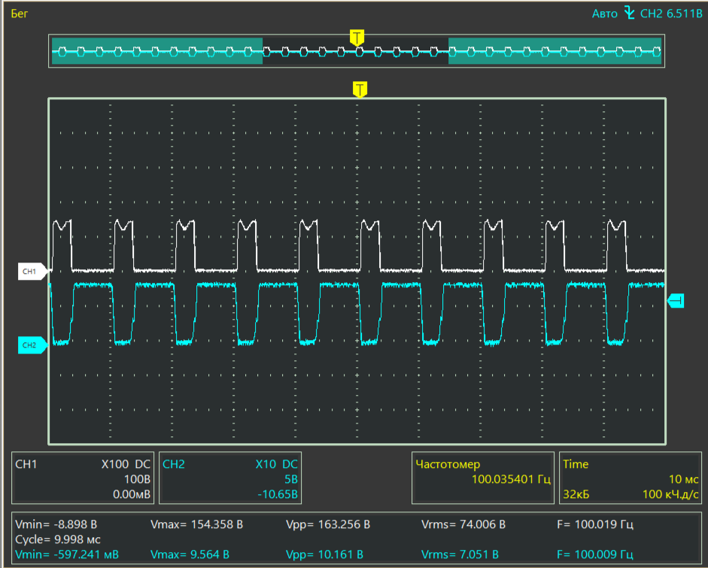Click the yellow T marker in overview strip

click(x=357, y=38)
